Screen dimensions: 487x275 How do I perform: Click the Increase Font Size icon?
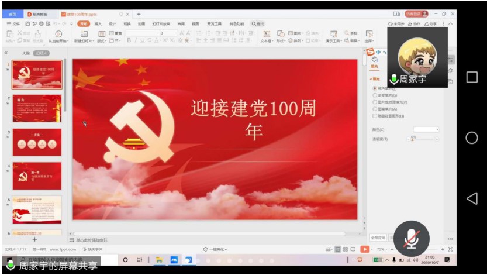(x=182, y=33)
